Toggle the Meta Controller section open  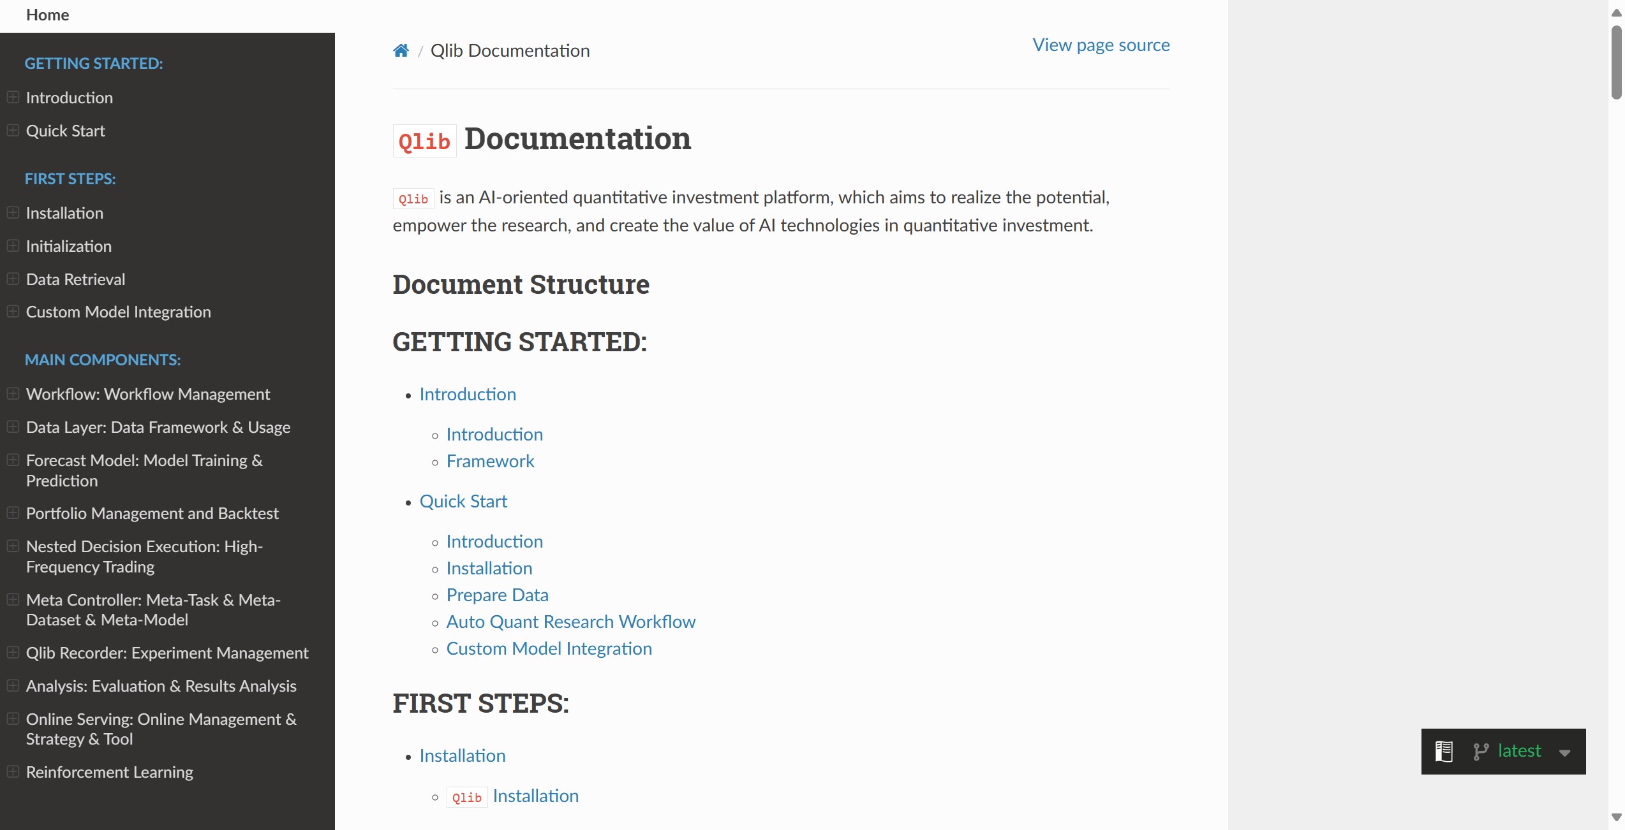(13, 599)
